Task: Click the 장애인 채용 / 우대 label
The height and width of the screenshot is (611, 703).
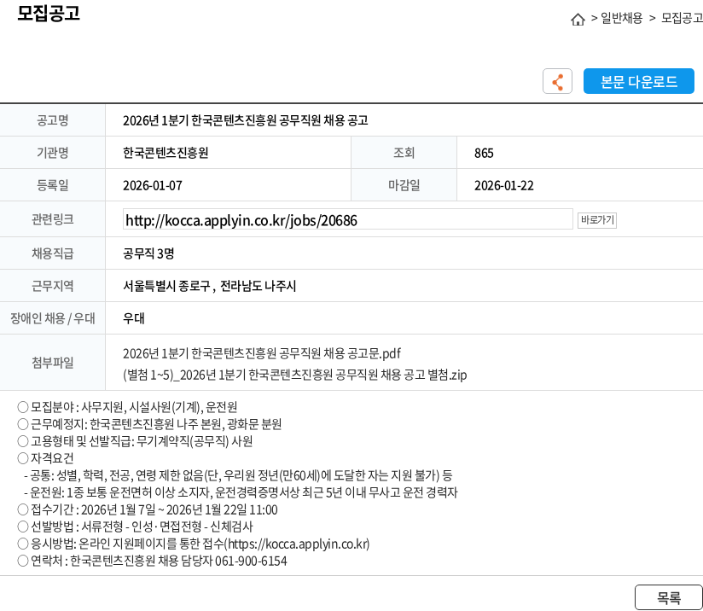Action: (52, 318)
